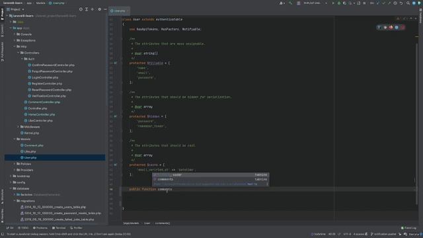Open Search Everywhere magnifier icon

408,3
